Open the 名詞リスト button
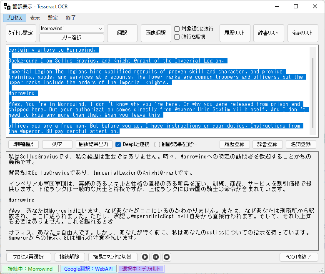 (302, 33)
